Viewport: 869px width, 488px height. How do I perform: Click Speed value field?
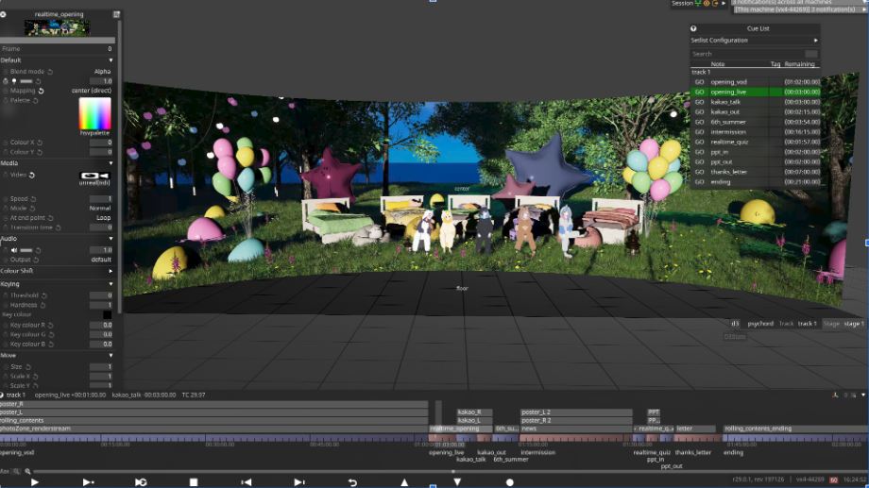click(101, 199)
